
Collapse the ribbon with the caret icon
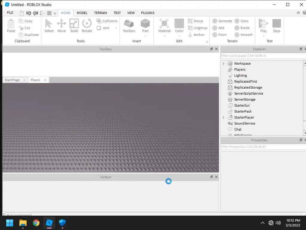298,13
